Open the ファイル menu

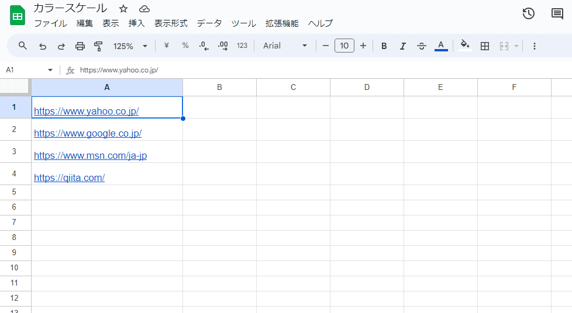pos(51,23)
